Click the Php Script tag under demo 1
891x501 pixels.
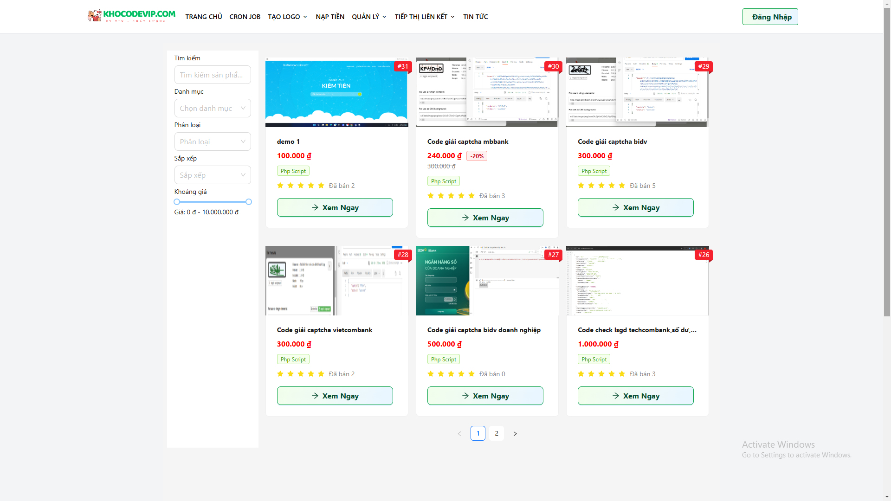tap(293, 171)
